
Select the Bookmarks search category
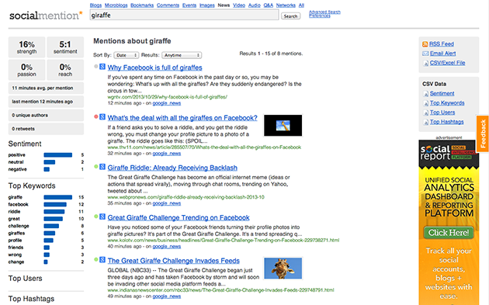(x=142, y=5)
